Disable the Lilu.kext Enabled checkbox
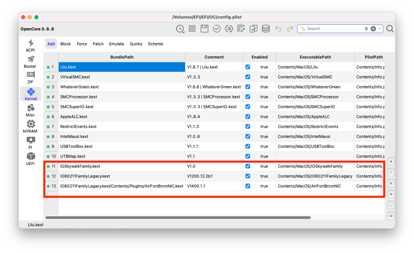The width and height of the screenshot is (414, 253). (248, 67)
